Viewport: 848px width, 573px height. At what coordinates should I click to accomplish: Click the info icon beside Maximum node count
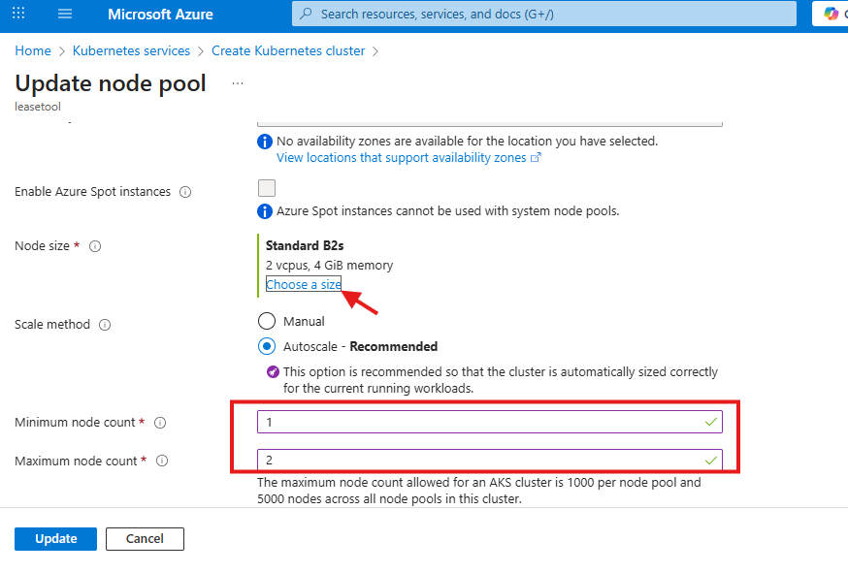162,461
